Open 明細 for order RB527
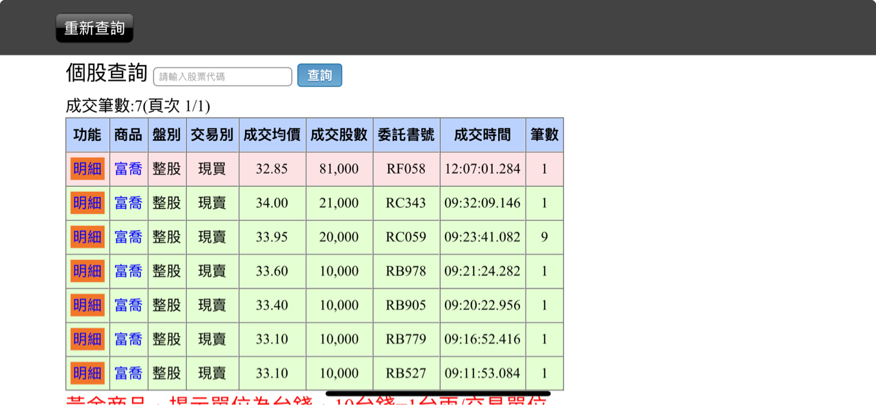The height and width of the screenshot is (405, 876). click(x=88, y=374)
